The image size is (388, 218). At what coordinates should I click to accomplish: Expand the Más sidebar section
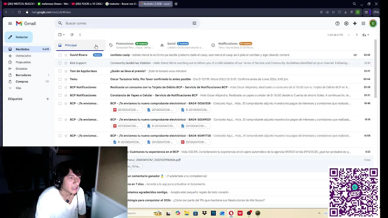[18, 88]
